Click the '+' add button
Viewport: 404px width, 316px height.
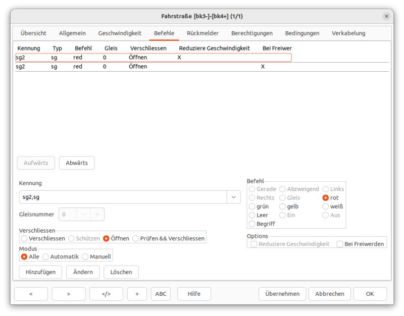coord(137,294)
